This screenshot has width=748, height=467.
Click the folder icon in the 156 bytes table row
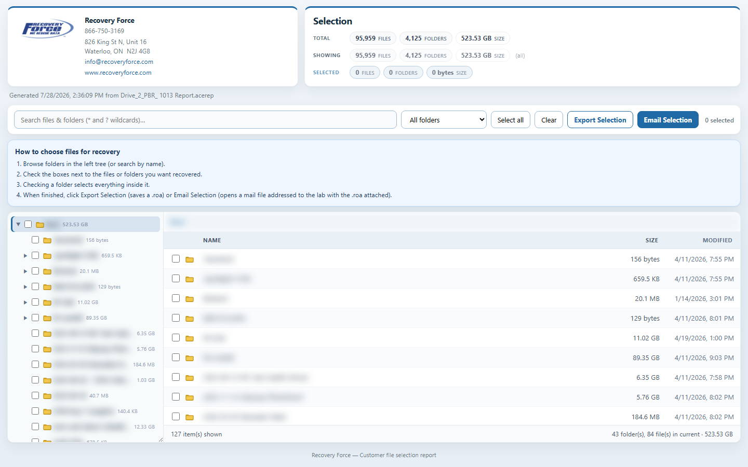[x=190, y=259]
